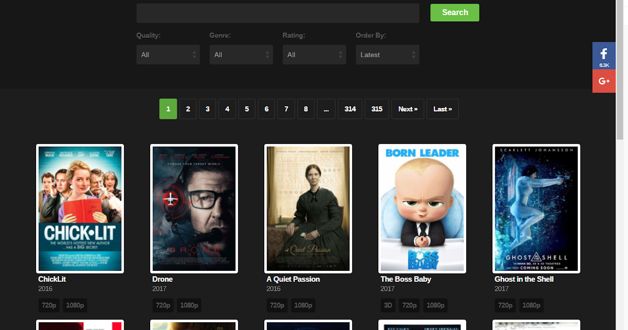Click The Boss Baby title link
The image size is (628, 330).
[x=406, y=279]
